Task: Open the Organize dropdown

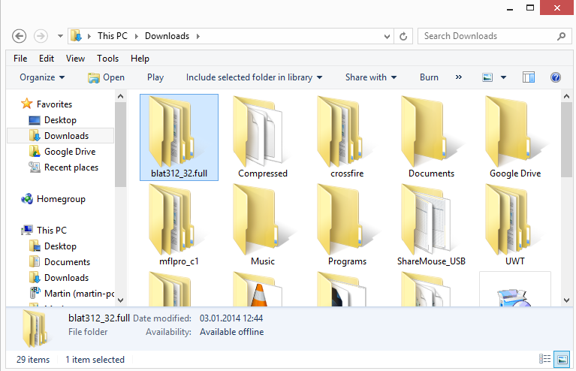Action: (x=42, y=77)
